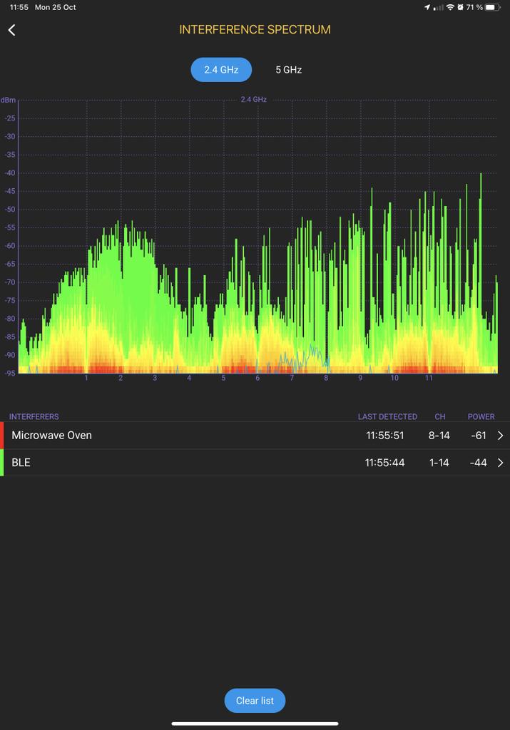Click the -40 dBm axis label
Viewport: 510px width, 730px height.
coord(10,173)
